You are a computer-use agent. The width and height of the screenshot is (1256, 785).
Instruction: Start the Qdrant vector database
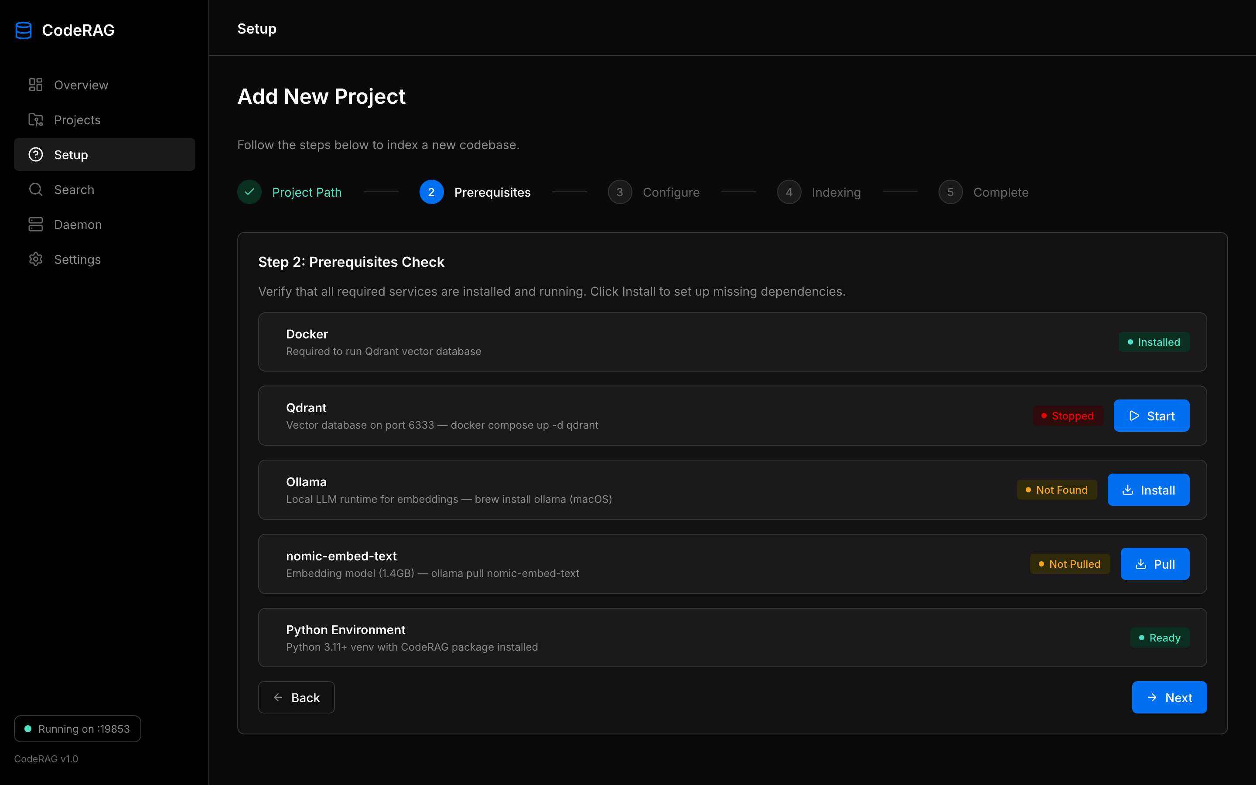pyautogui.click(x=1151, y=416)
